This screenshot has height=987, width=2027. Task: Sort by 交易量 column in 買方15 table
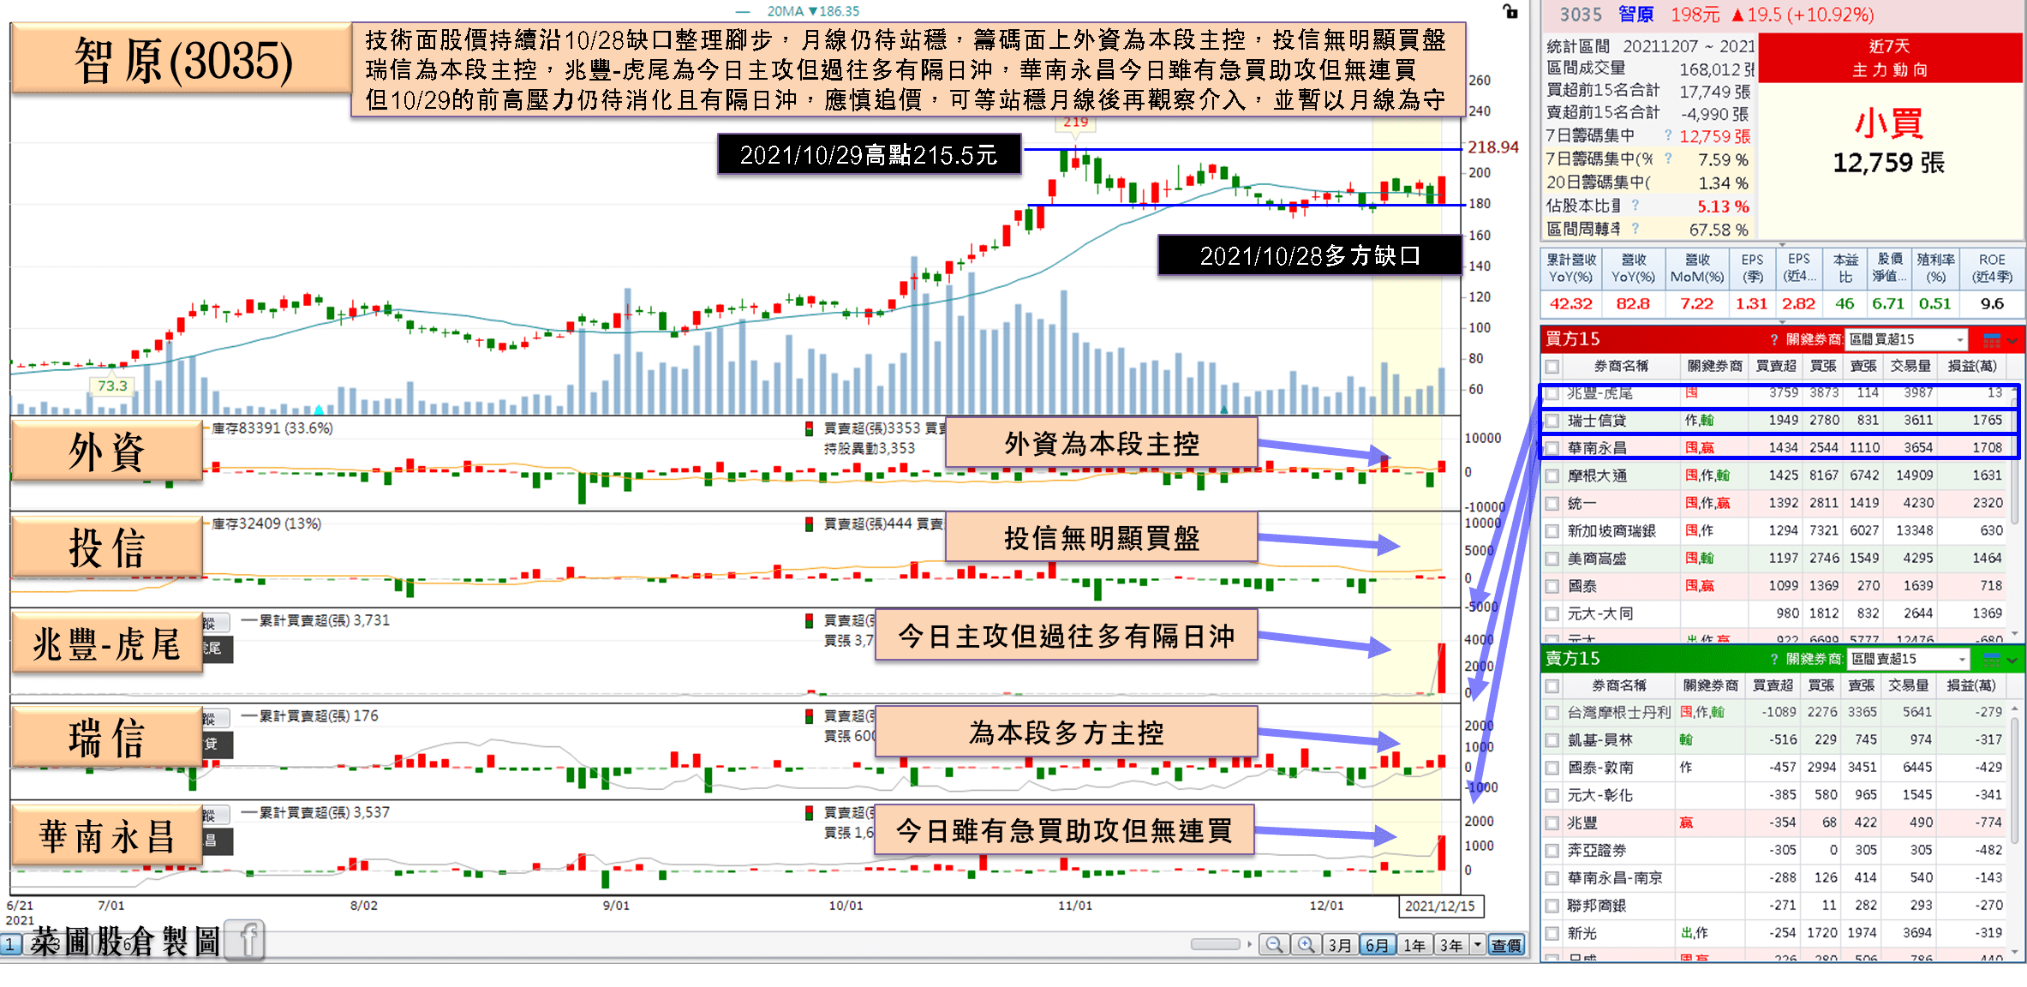tap(1910, 366)
